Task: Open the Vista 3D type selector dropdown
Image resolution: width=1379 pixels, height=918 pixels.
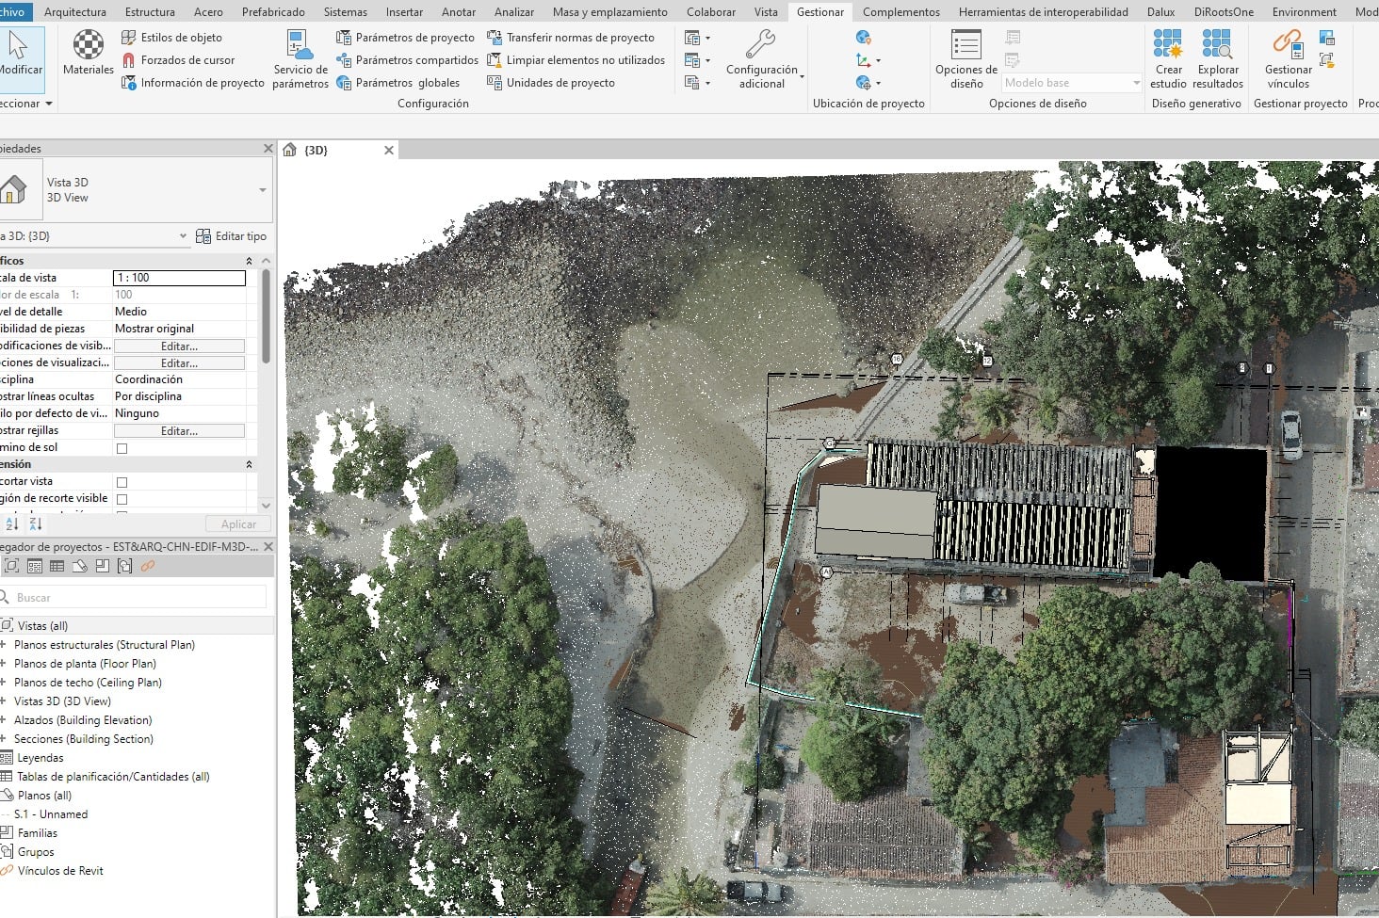Action: pos(262,190)
